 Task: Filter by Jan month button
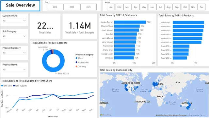[x=111, y=7]
